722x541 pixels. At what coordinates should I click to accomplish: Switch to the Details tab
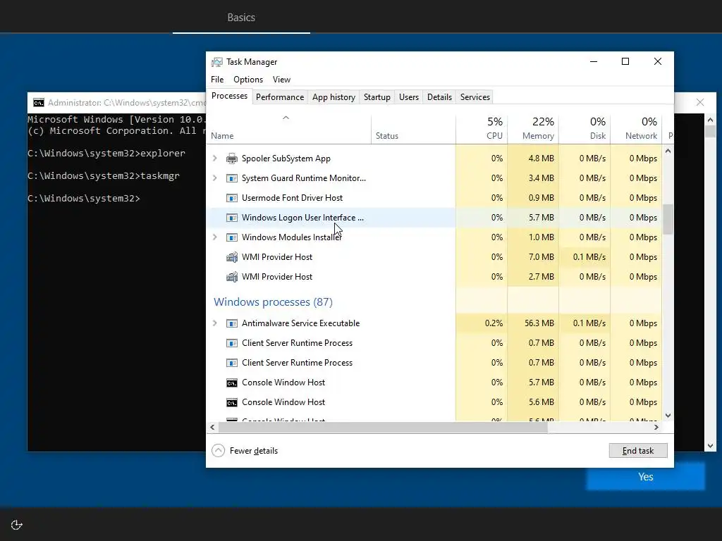tap(439, 97)
